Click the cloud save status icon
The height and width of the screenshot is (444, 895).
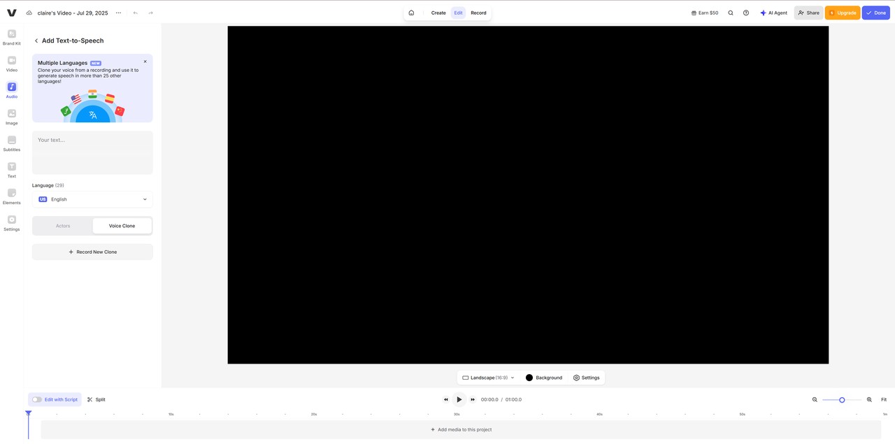click(29, 13)
